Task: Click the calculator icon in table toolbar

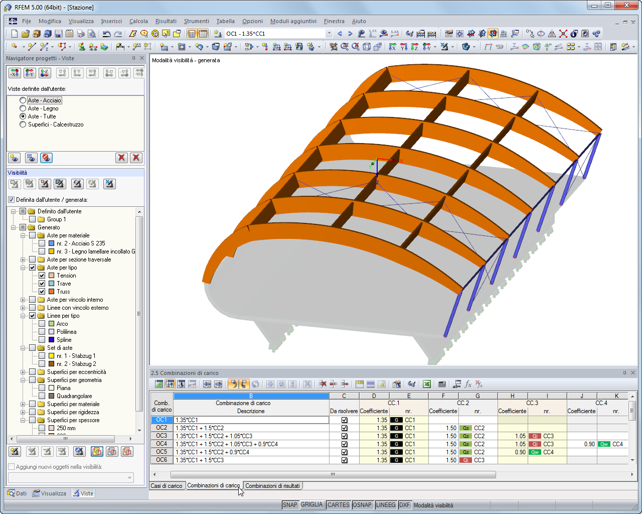Action: [x=442, y=384]
